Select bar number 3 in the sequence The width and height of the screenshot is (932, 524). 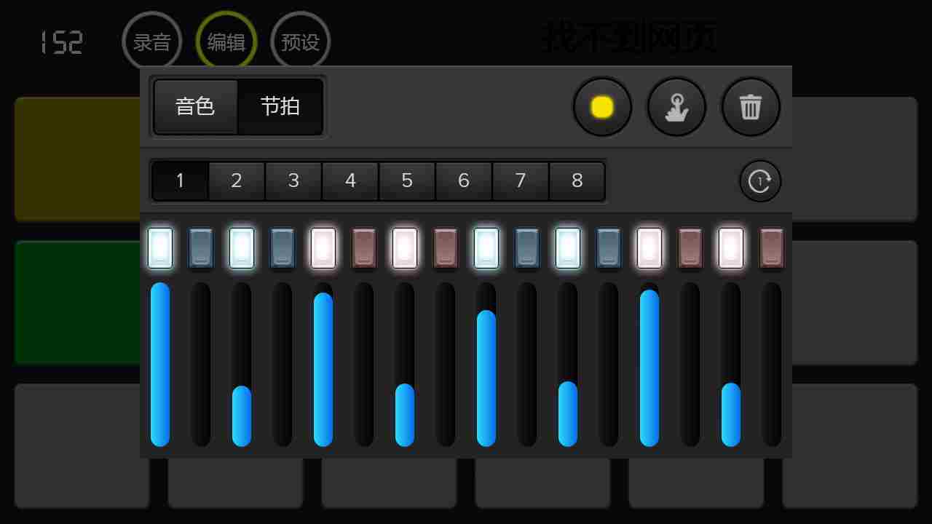[293, 180]
